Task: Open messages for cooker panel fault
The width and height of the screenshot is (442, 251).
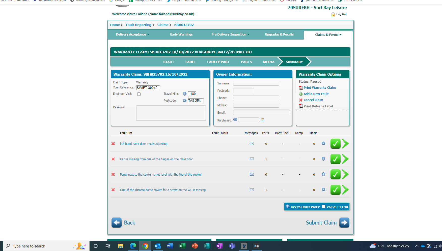Action: point(252,174)
